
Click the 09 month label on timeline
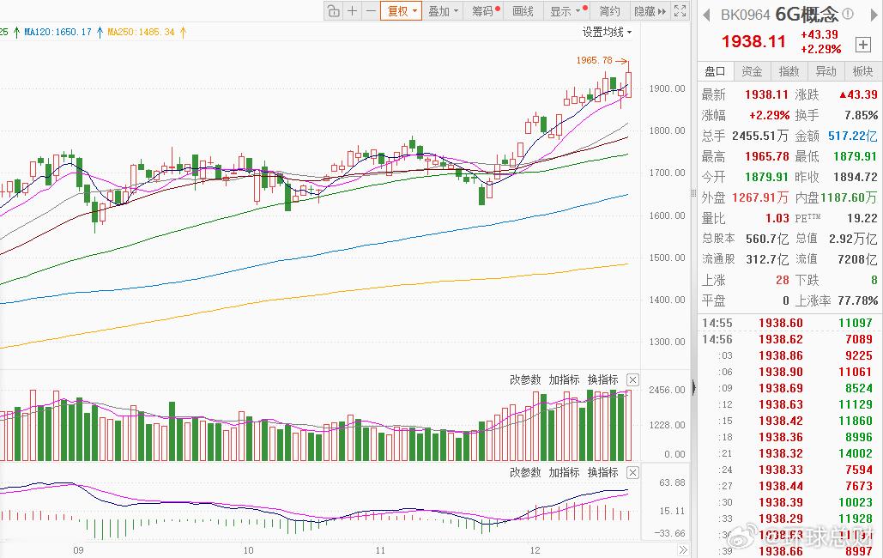coord(78,550)
